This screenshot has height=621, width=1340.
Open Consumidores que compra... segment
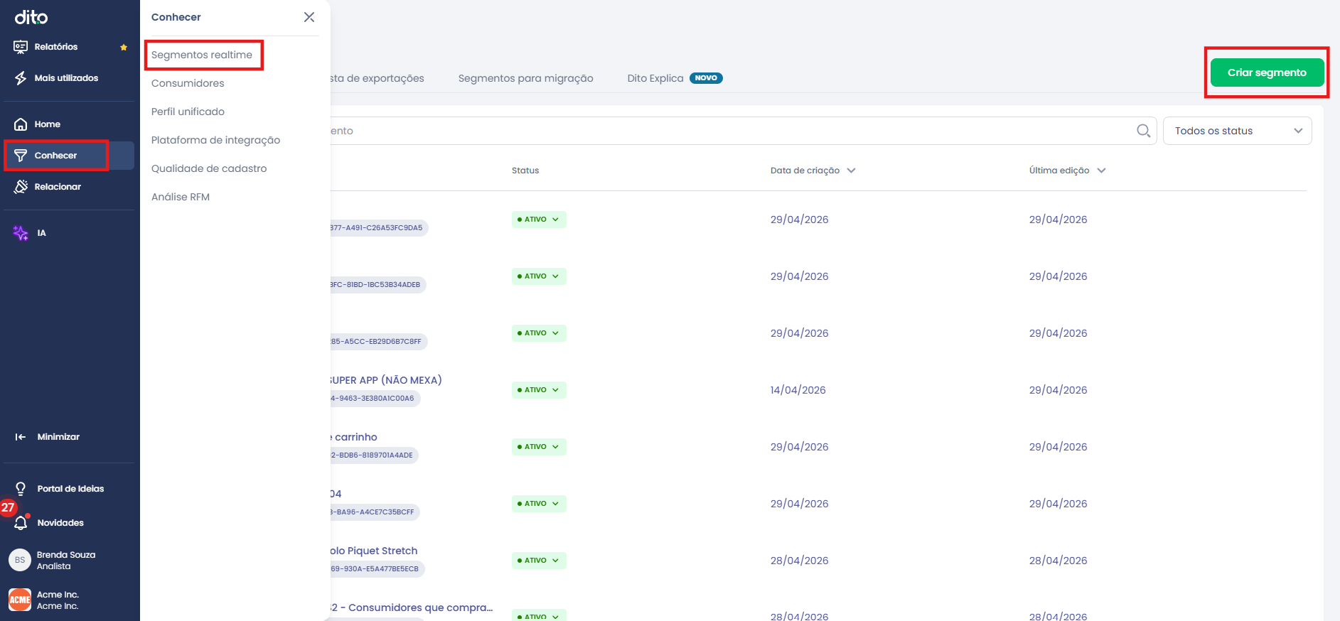pos(412,607)
